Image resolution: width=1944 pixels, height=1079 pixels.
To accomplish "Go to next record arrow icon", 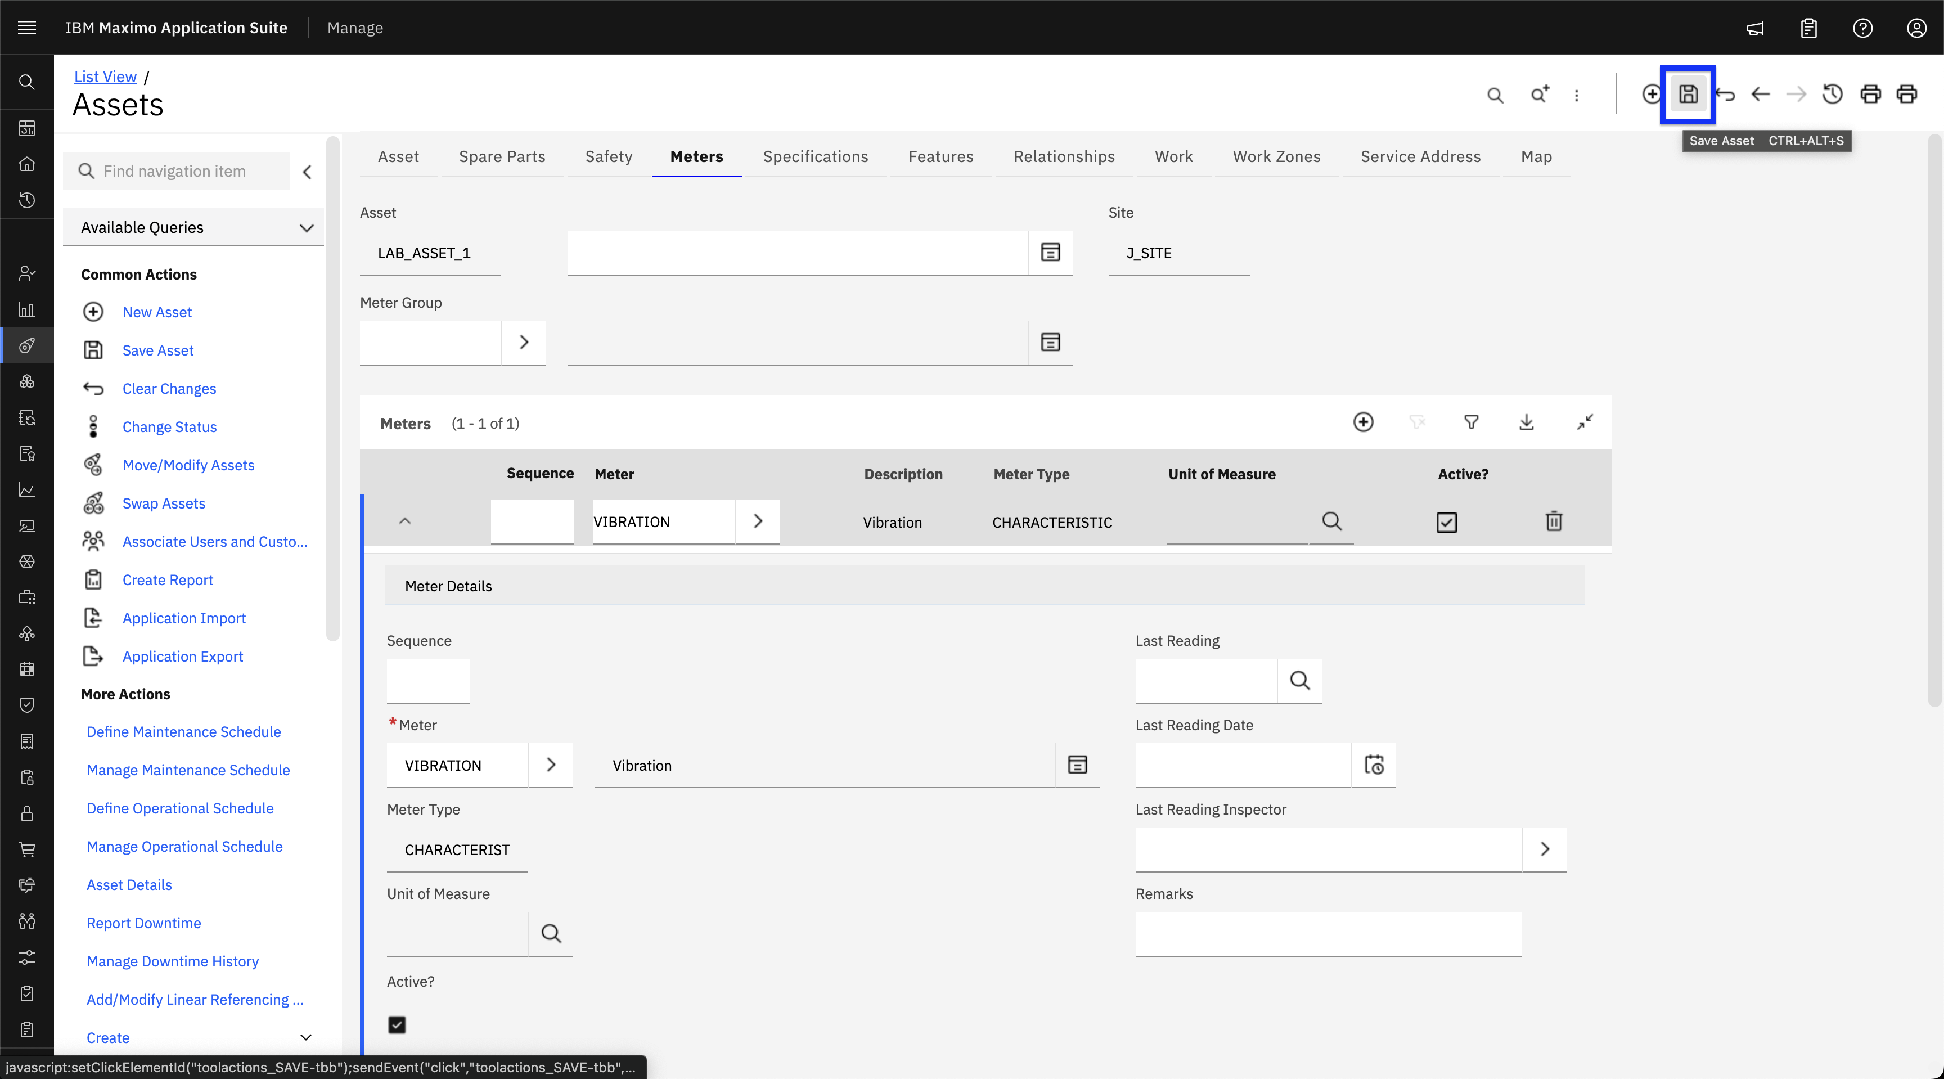I will [1797, 95].
